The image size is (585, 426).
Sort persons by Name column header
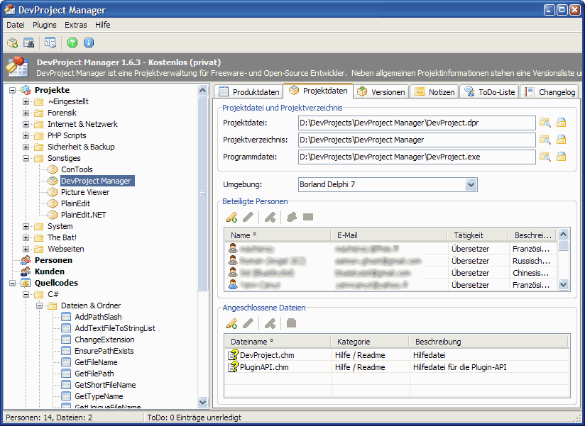pos(278,235)
